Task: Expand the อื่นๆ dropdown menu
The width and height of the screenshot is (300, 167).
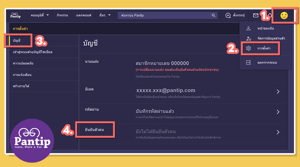Action: [105, 15]
